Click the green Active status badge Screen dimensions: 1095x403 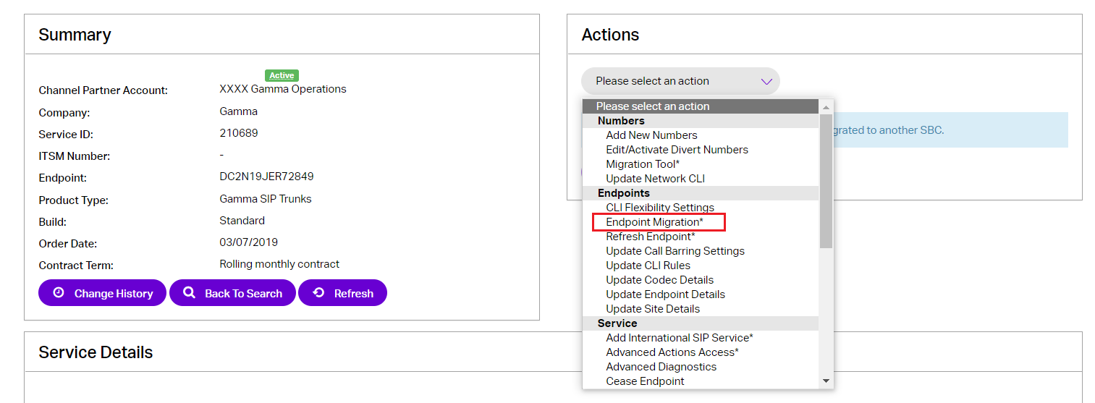coord(282,75)
